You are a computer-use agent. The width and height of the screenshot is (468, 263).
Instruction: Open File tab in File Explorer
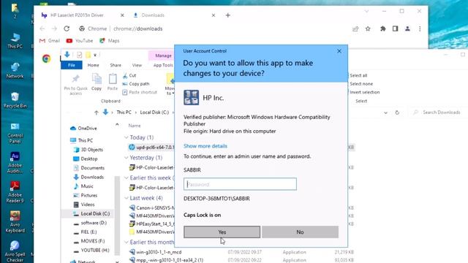pos(72,65)
